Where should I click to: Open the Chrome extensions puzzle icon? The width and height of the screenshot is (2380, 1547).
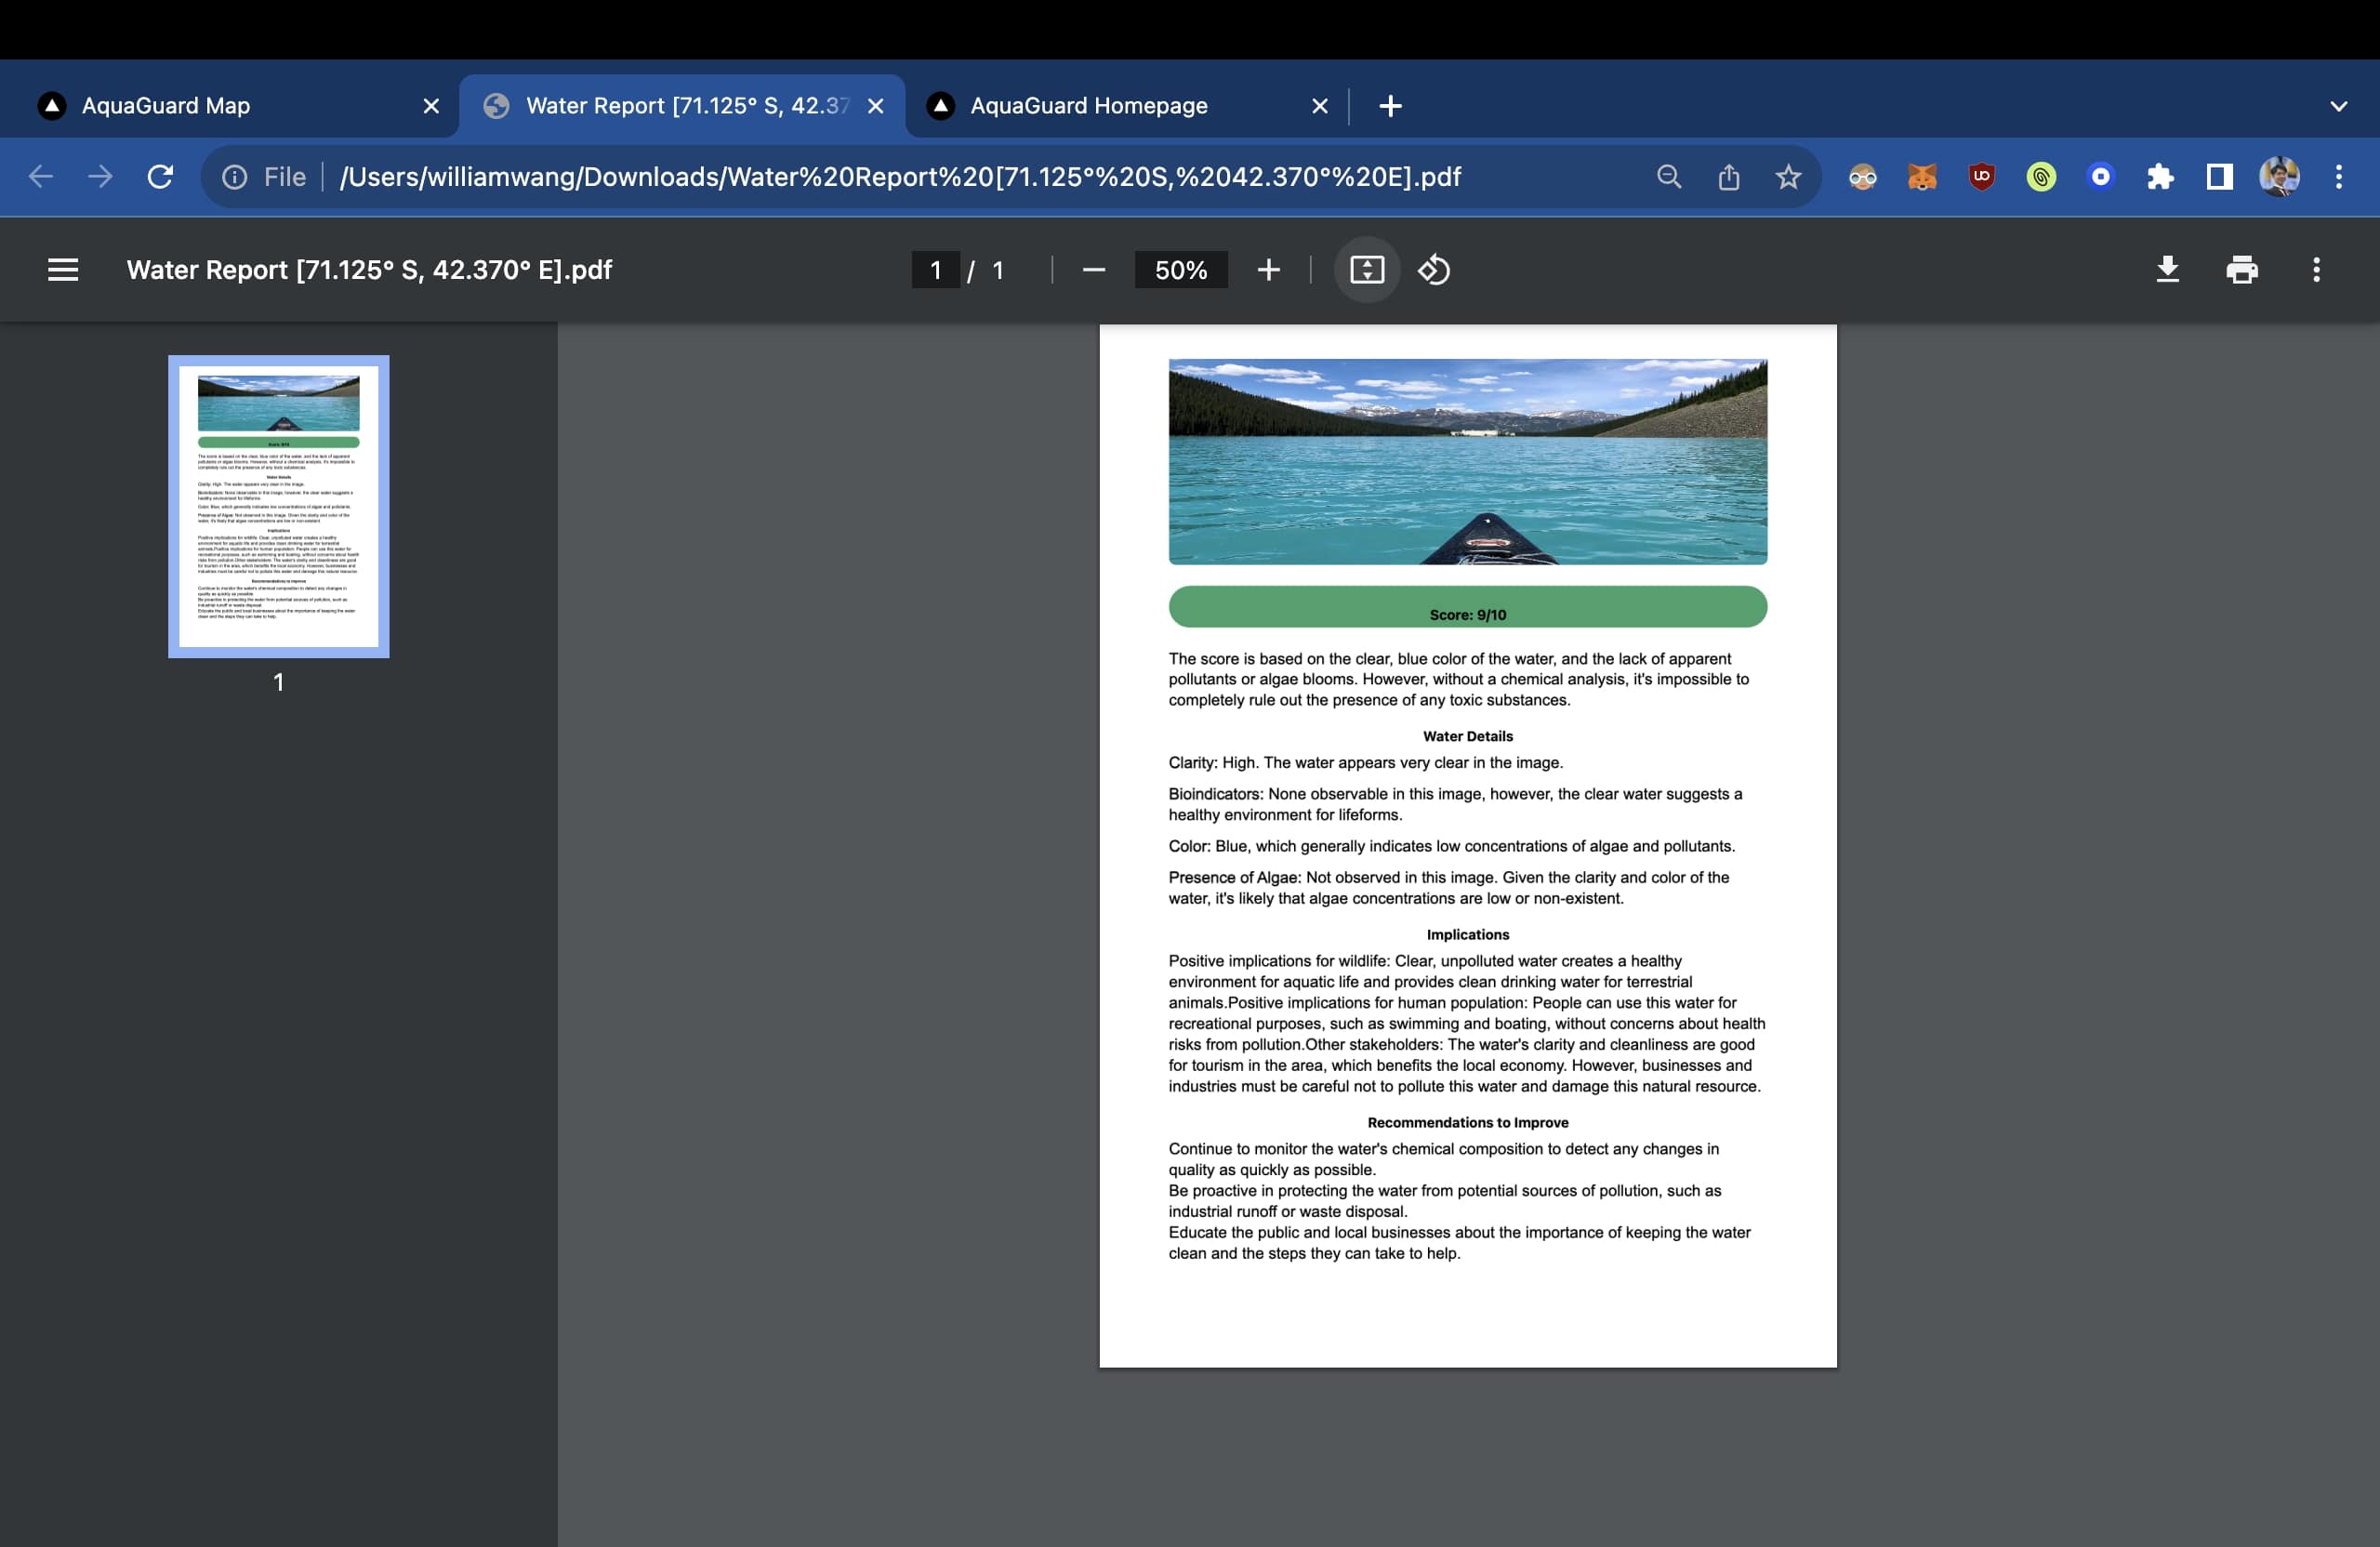click(2160, 177)
